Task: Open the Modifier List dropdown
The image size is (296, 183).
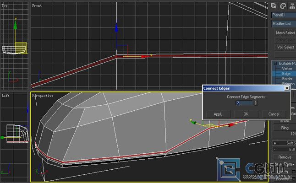Action: click(x=284, y=23)
